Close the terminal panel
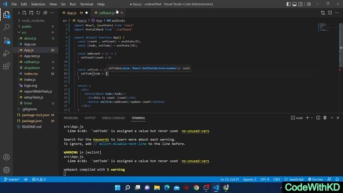The height and width of the screenshot is (193, 343). [338, 118]
